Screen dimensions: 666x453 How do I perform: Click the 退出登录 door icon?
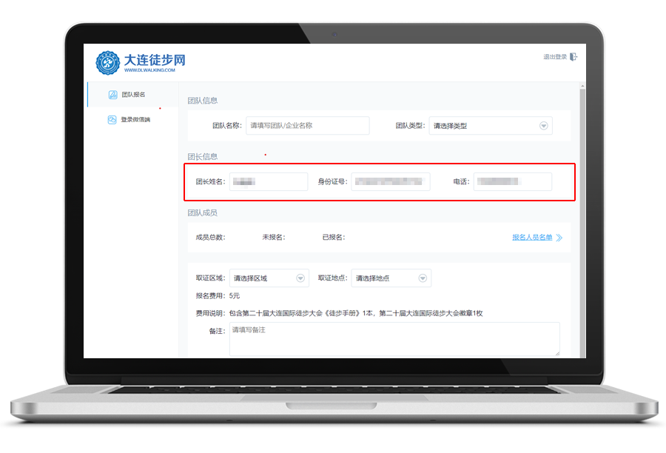[x=573, y=57]
